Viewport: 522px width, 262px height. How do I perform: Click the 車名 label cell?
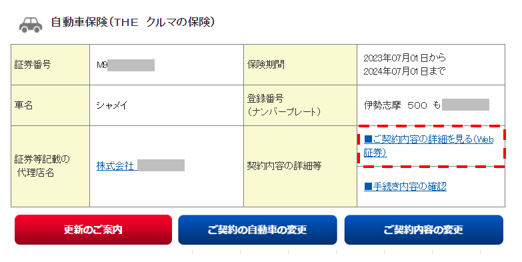click(x=50, y=105)
